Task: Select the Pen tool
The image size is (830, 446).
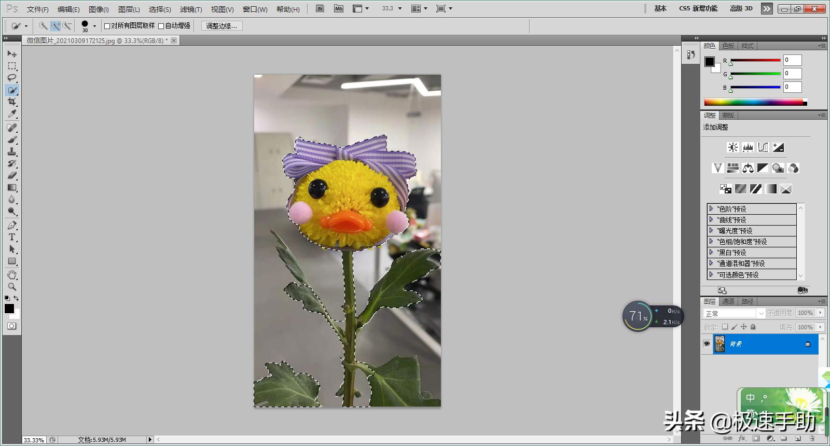Action: click(x=12, y=225)
